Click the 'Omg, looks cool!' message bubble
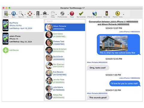This screenshot has height=108, width=144. 98,68
